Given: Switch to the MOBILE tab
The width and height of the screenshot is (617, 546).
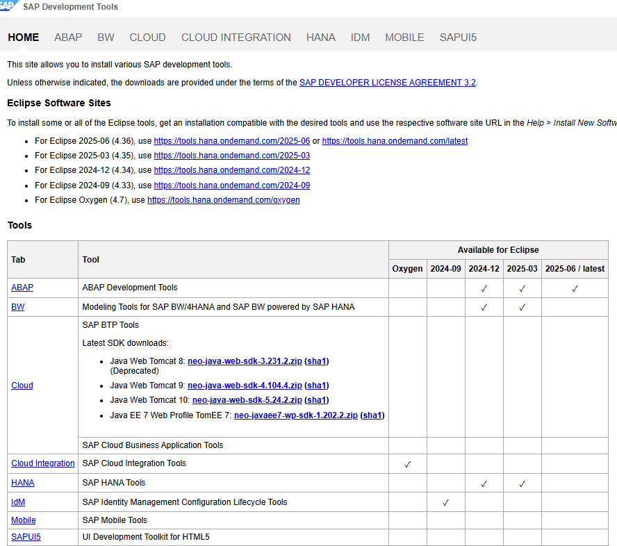Looking at the screenshot, I should click(404, 38).
